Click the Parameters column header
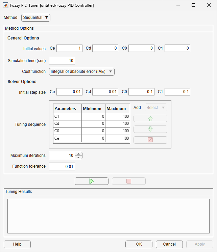Image resolution: width=217 pixels, height=252 pixels. [67, 109]
